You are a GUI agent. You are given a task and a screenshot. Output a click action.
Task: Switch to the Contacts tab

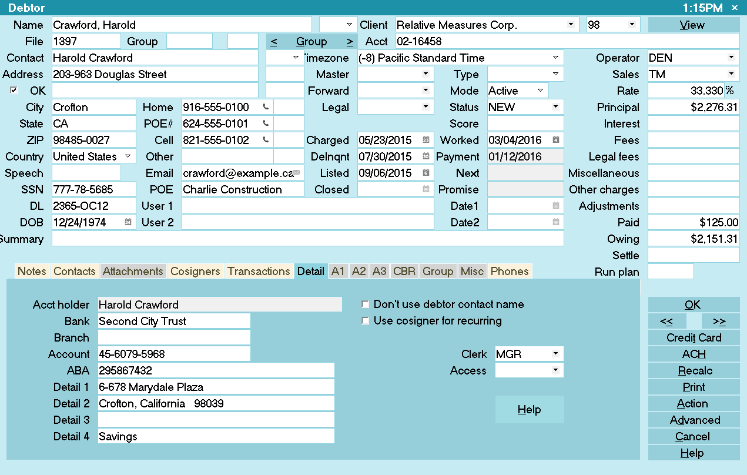click(x=75, y=271)
